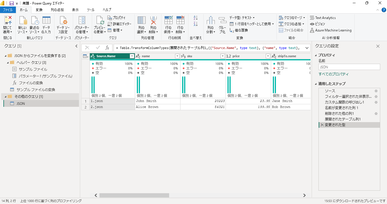Viewport: 387px width, 204px height.
Task: Select the サンプル ファイル query
Action: 33,69
